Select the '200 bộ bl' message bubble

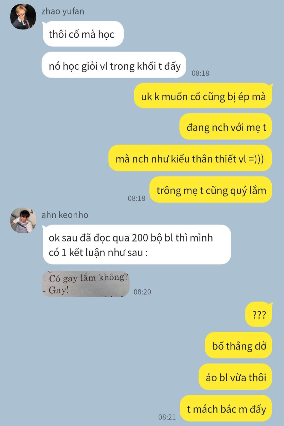137,245
